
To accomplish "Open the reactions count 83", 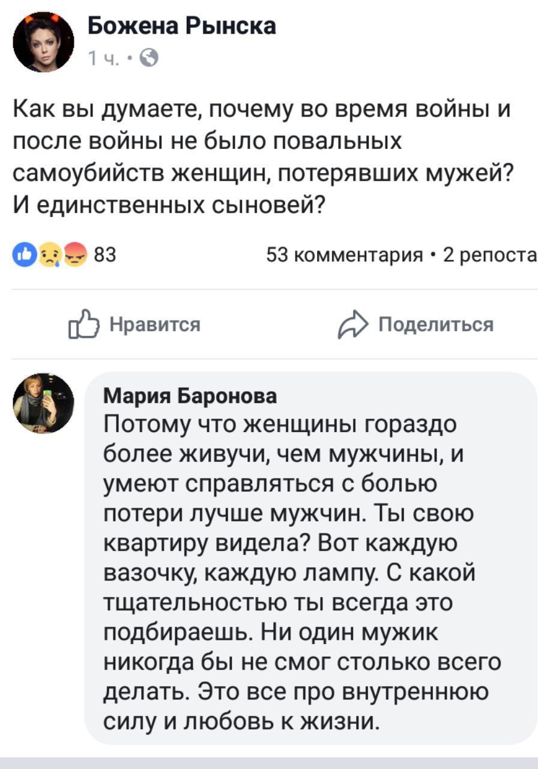I will [x=104, y=256].
